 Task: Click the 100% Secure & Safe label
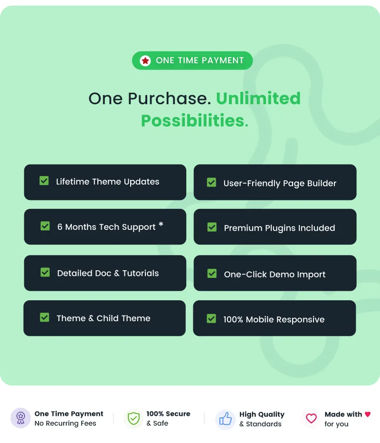(169, 418)
